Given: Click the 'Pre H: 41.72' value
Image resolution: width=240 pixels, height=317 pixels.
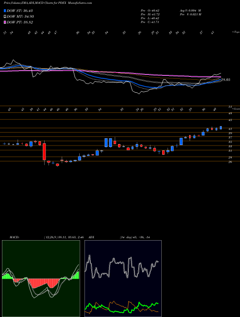Looking at the screenshot, I should tap(150, 14).
